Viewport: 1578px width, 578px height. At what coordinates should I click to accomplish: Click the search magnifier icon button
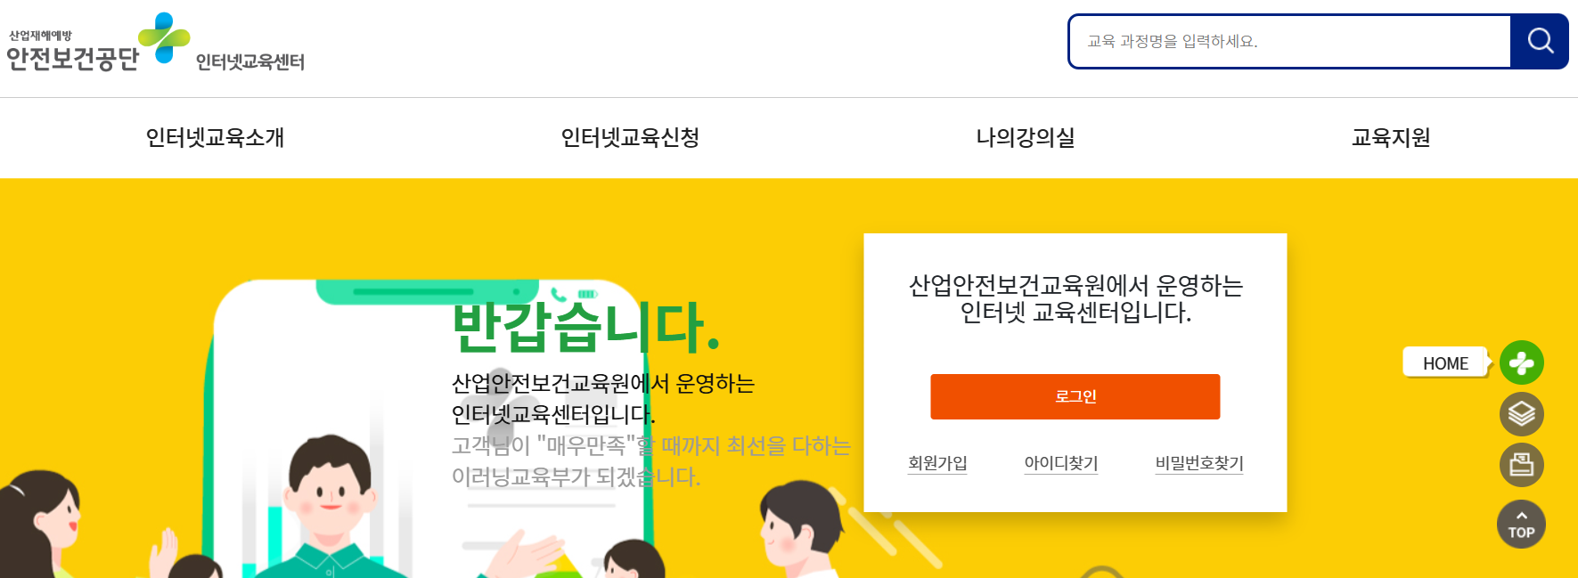tap(1540, 41)
